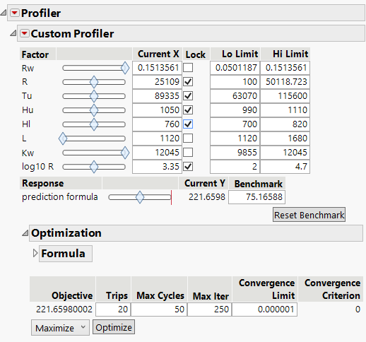Edit the Lo Limit 9855 for Kw

tap(235, 153)
